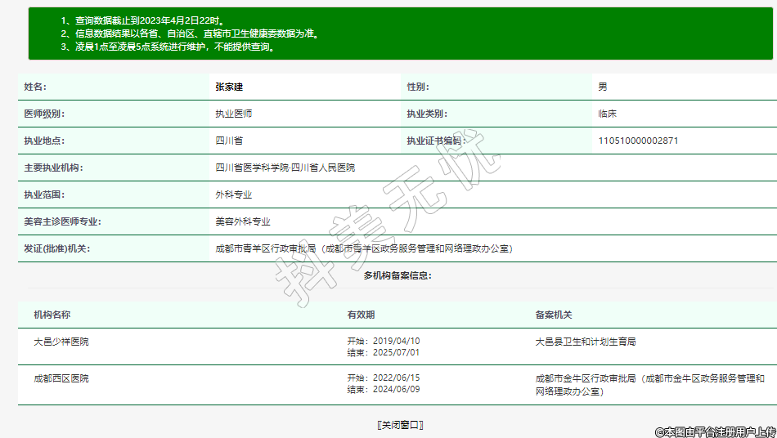Click the 美容外科专业 specialty value
The image size is (777, 438).
point(242,221)
